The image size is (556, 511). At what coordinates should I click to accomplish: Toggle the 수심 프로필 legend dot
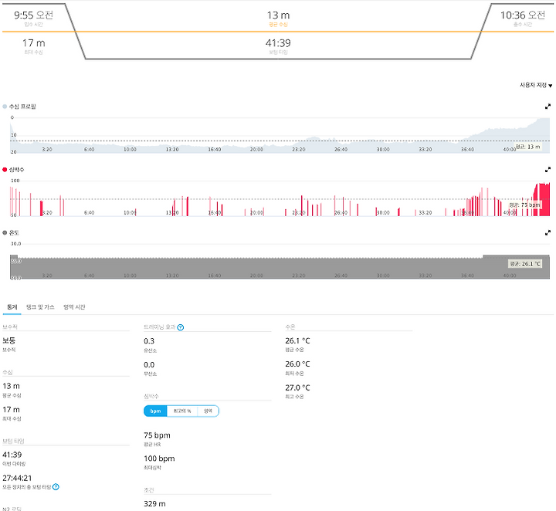click(x=5, y=107)
